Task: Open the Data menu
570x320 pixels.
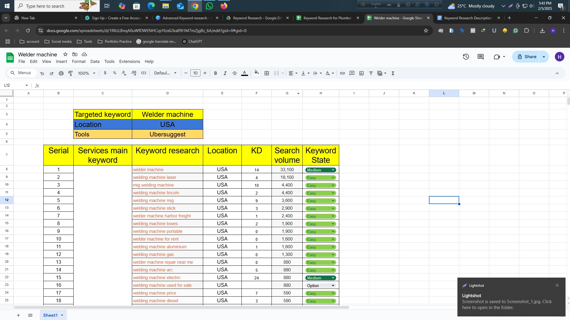Action: click(95, 61)
